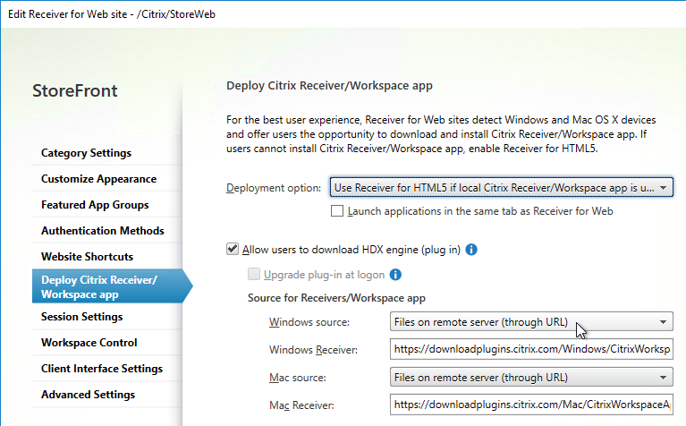Select Deploy Citrix Receiver/Workspace app tab
The height and width of the screenshot is (426, 686).
(x=112, y=286)
